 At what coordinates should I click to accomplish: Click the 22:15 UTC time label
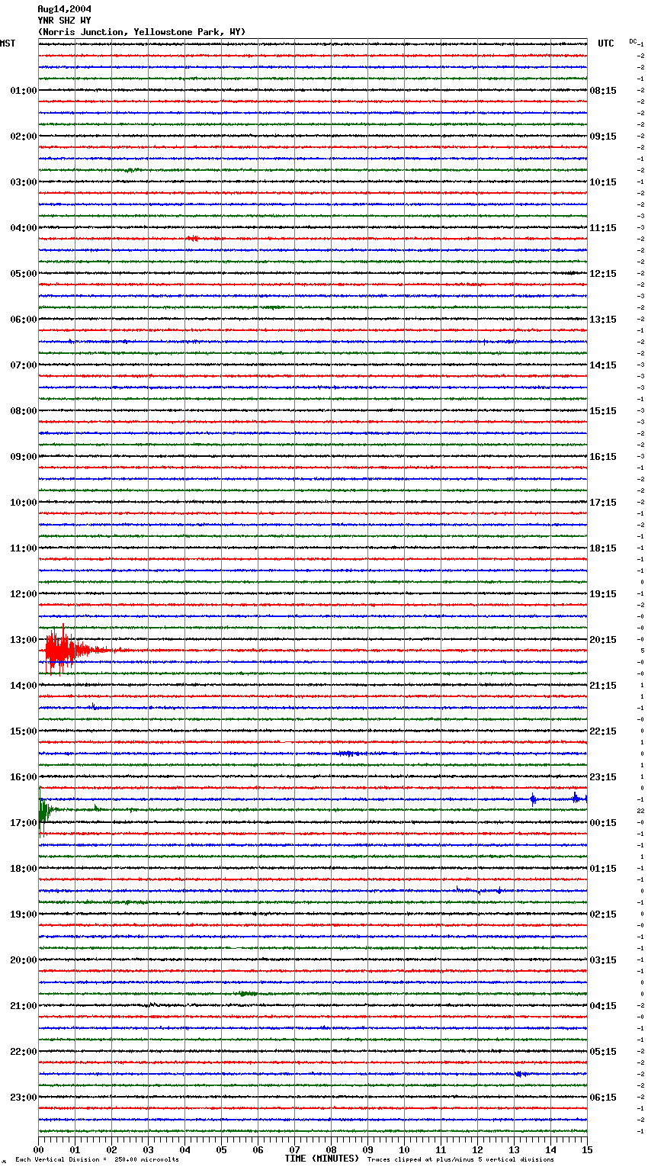click(603, 731)
